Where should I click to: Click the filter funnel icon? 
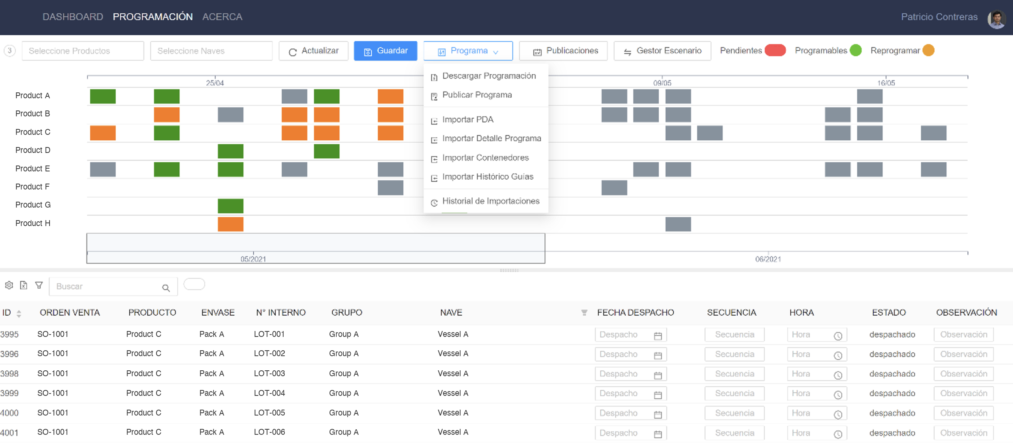[x=39, y=285]
